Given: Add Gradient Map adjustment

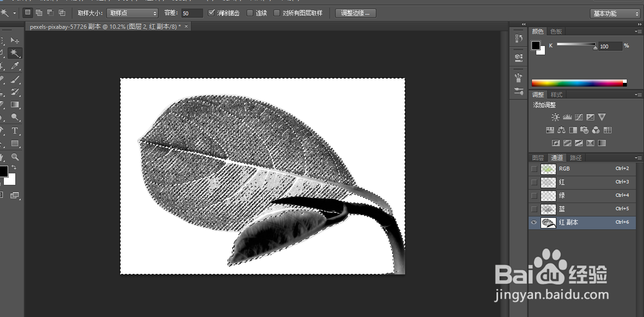Looking at the screenshot, I should [602, 143].
